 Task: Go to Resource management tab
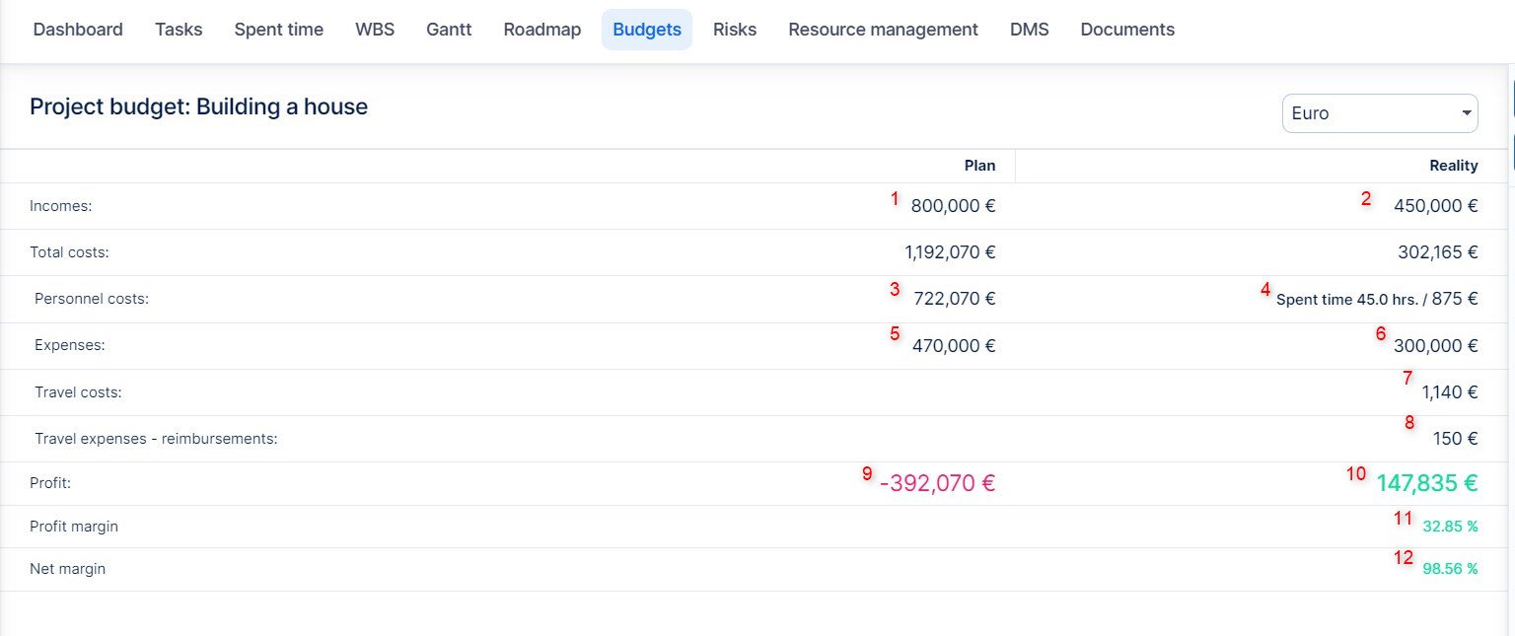point(883,30)
